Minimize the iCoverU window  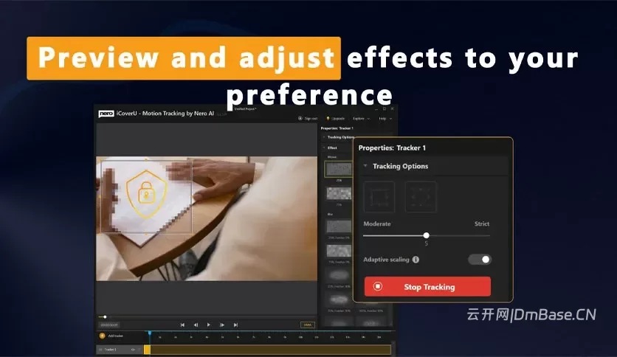376,109
